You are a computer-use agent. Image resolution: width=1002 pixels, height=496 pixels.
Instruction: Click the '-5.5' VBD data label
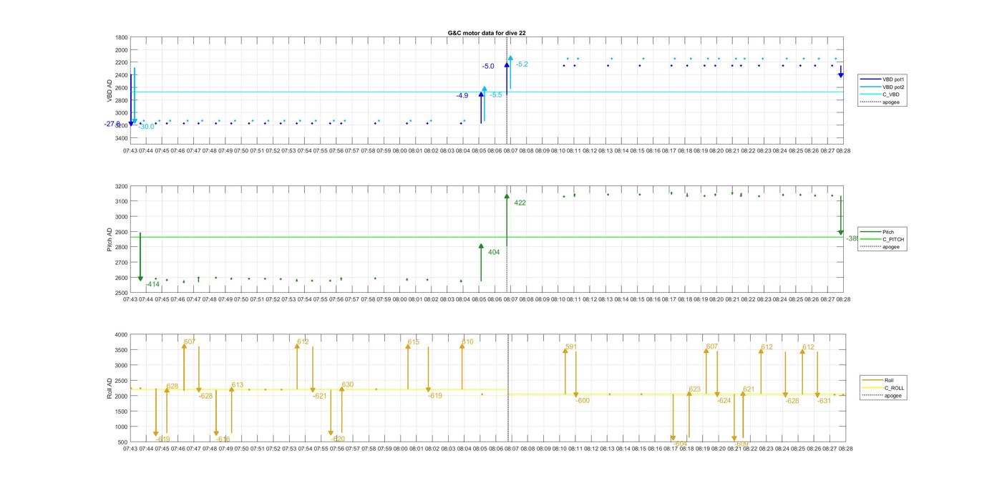click(x=496, y=95)
